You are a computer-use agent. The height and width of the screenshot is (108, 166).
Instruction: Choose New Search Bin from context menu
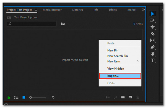click(120, 56)
